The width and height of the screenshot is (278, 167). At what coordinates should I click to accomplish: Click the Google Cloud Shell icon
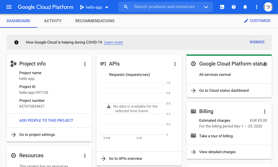(222, 7)
